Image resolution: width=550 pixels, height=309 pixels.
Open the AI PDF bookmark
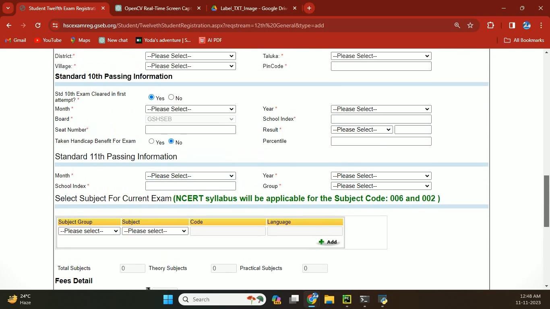[x=210, y=40]
